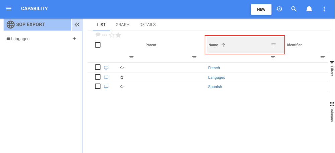Expand the Langages tree item plus
335x153 pixels.
click(x=74, y=39)
